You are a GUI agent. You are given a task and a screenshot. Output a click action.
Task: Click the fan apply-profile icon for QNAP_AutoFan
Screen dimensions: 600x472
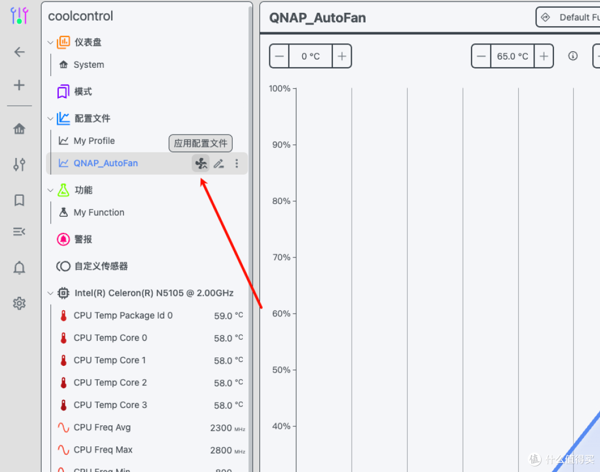(201, 163)
